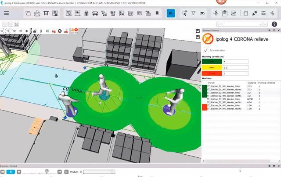
Task: Jump to animation start
Action: coord(3,172)
